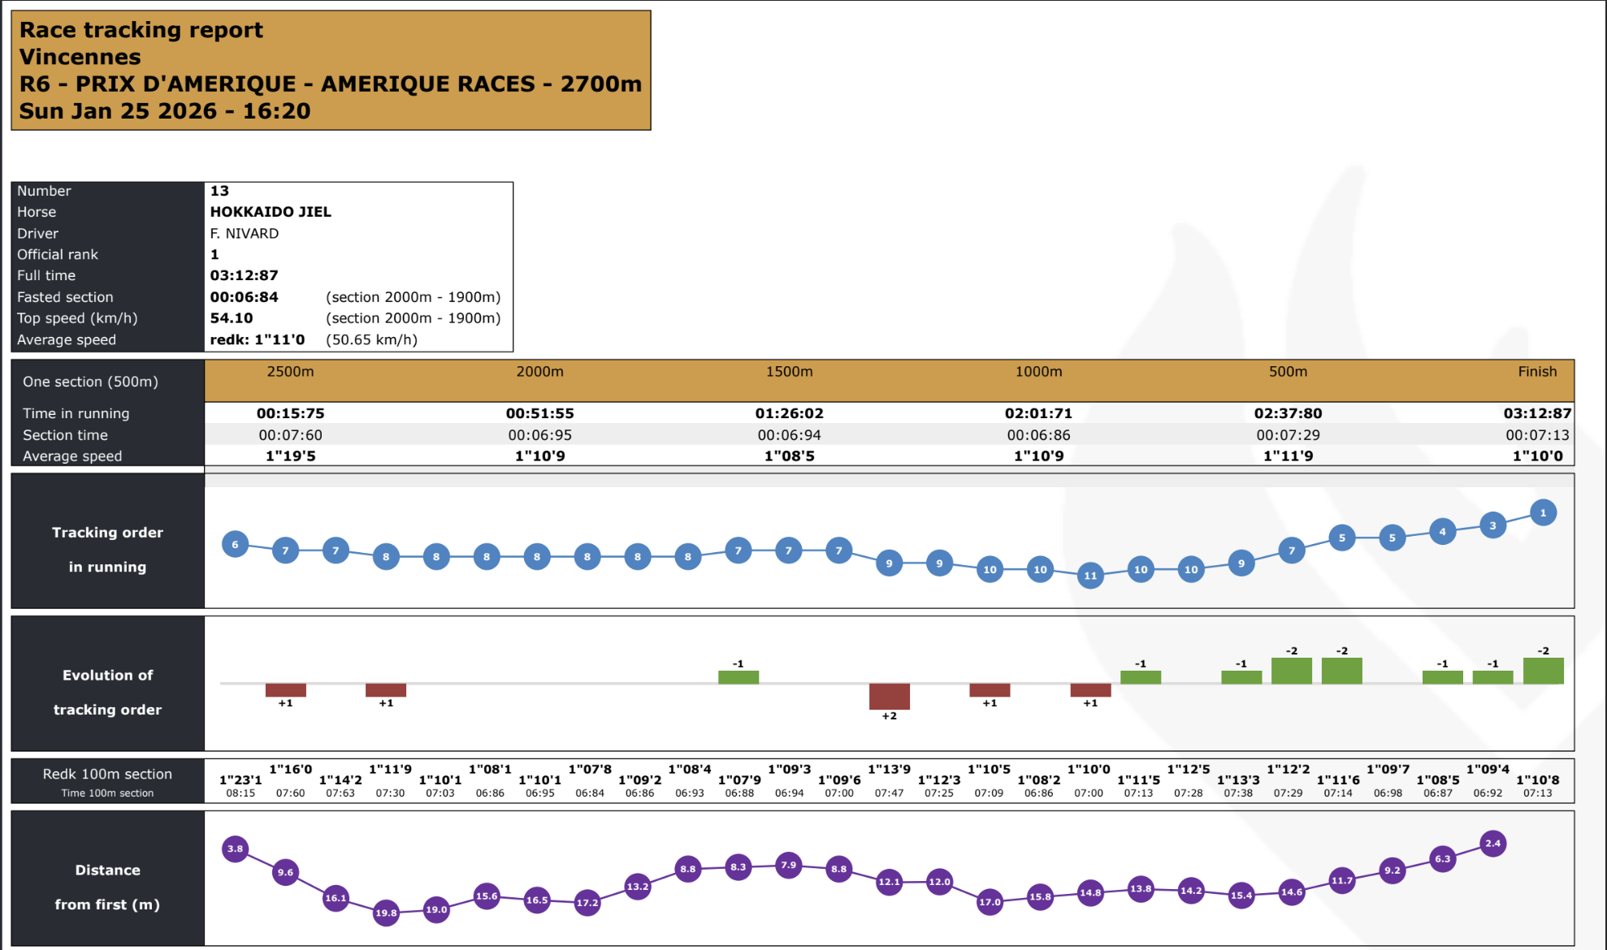Image resolution: width=1607 pixels, height=950 pixels.
Task: Click the blue tracking order circle showing 1
Action: tap(1543, 512)
